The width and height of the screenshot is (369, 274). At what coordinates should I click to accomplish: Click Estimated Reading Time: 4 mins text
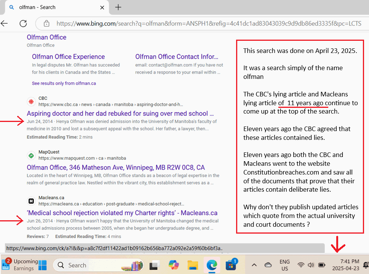(88, 237)
